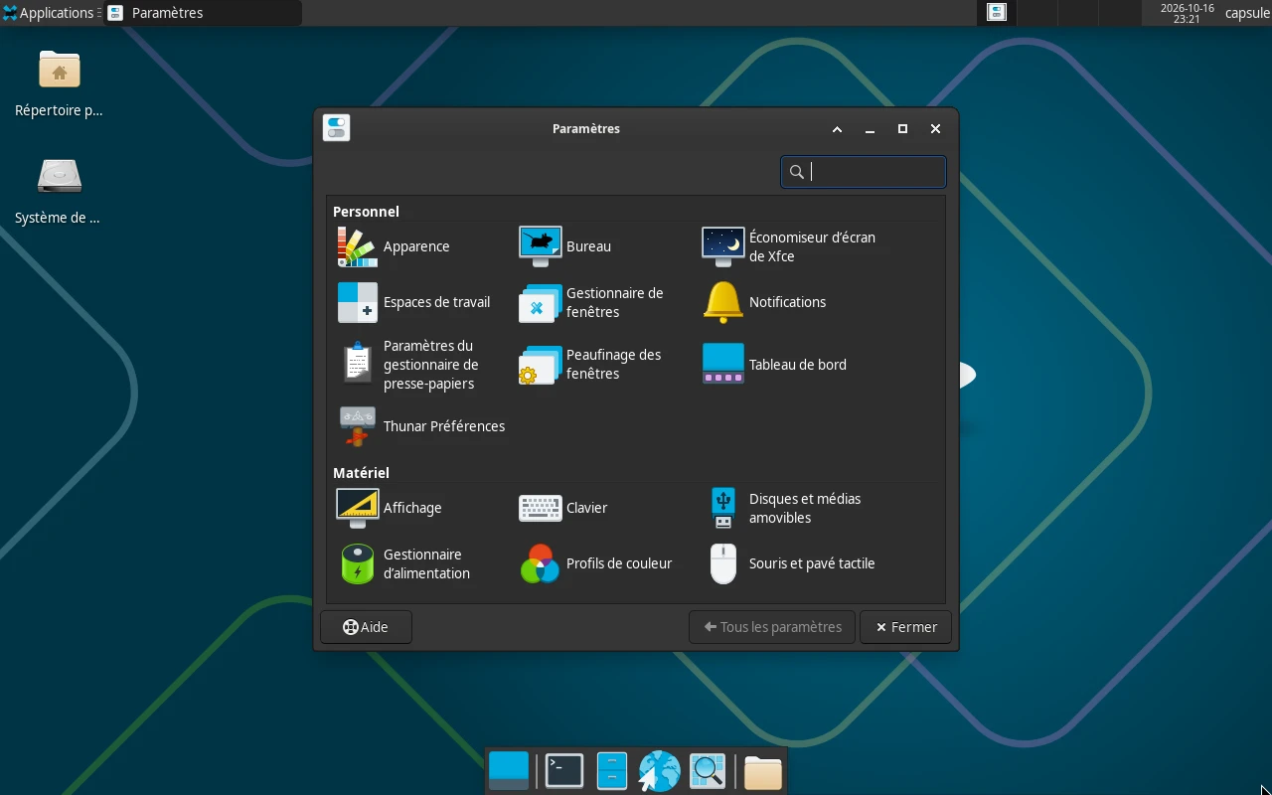Roll up the Paramètres window
Screen dimensions: 1272x795
pos(837,129)
